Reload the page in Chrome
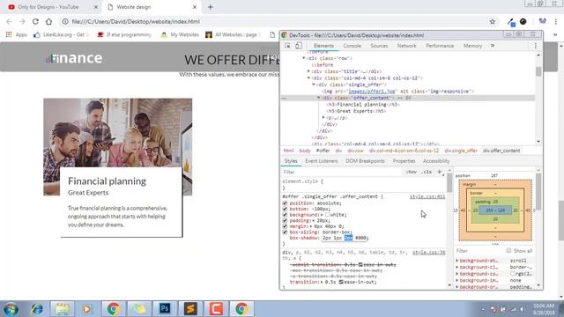564x317 pixels. [35, 21]
